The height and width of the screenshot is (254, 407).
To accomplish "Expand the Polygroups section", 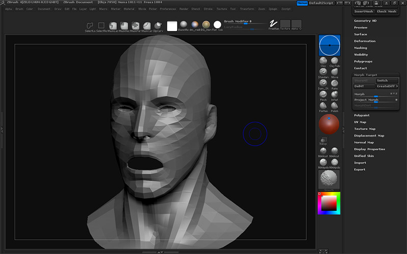I will click(363, 61).
